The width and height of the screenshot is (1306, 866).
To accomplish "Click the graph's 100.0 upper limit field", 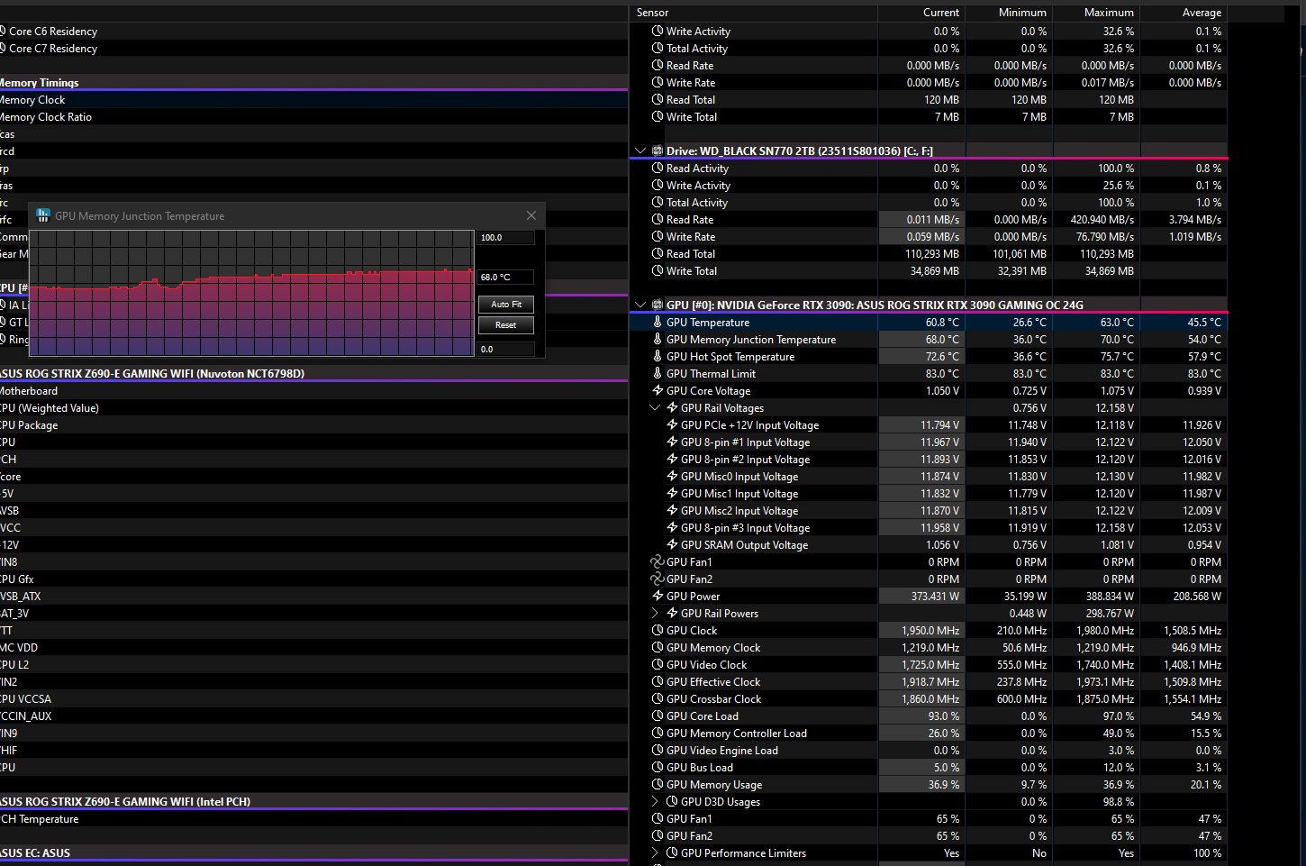I will 506,238.
